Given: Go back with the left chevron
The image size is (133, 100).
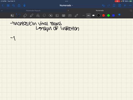Looking at the screenshot, I should pos(2,6).
